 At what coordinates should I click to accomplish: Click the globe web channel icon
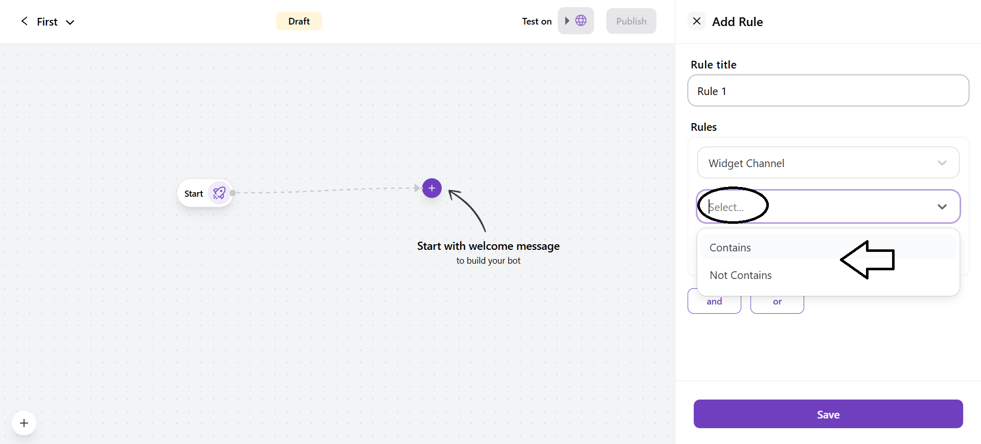coord(581,20)
